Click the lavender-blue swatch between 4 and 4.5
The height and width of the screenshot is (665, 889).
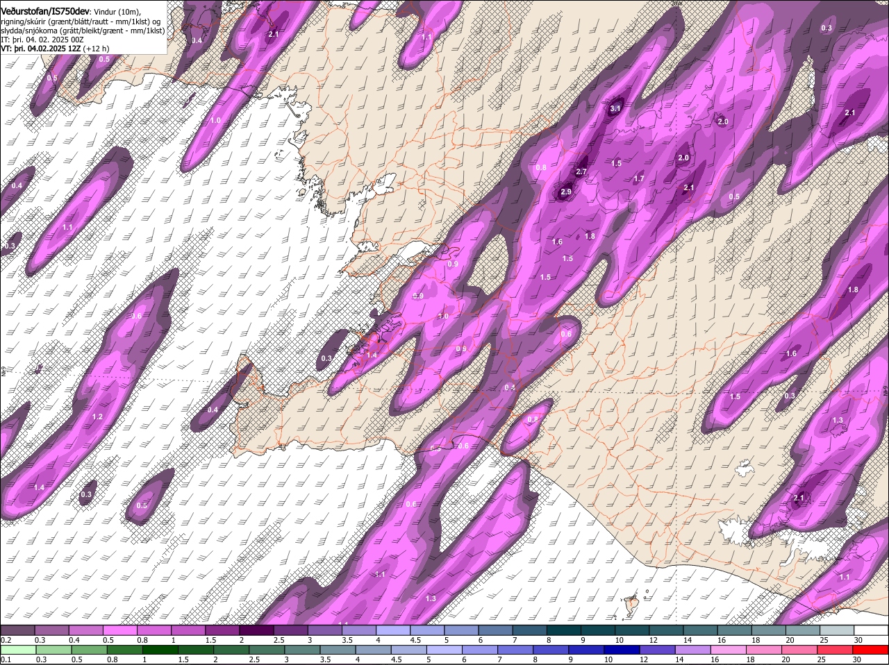click(394, 630)
